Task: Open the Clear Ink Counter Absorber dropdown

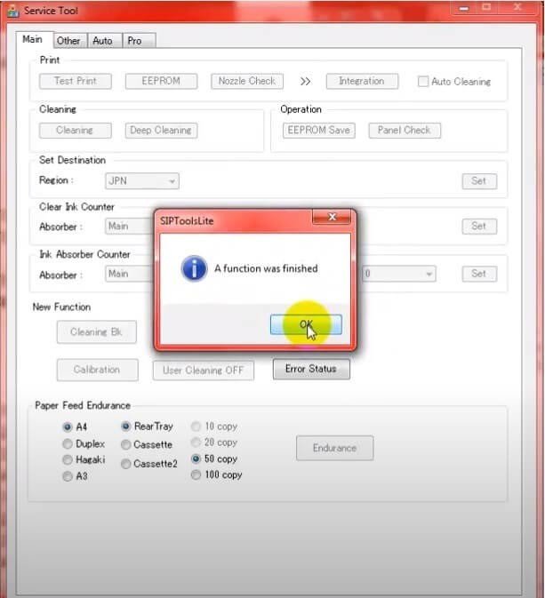Action: pyautogui.click(x=130, y=227)
